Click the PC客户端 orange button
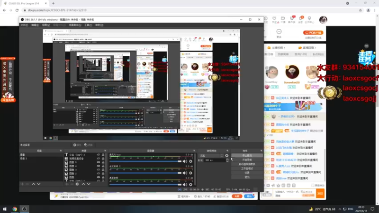 tap(313, 33)
